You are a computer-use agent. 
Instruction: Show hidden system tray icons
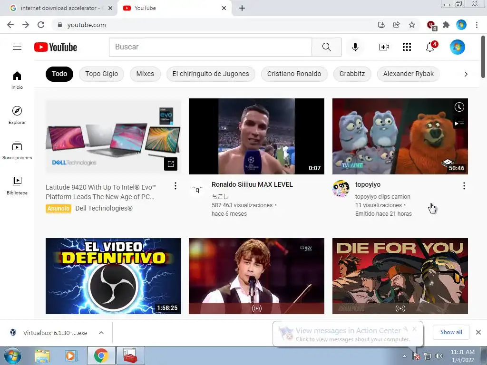404,356
